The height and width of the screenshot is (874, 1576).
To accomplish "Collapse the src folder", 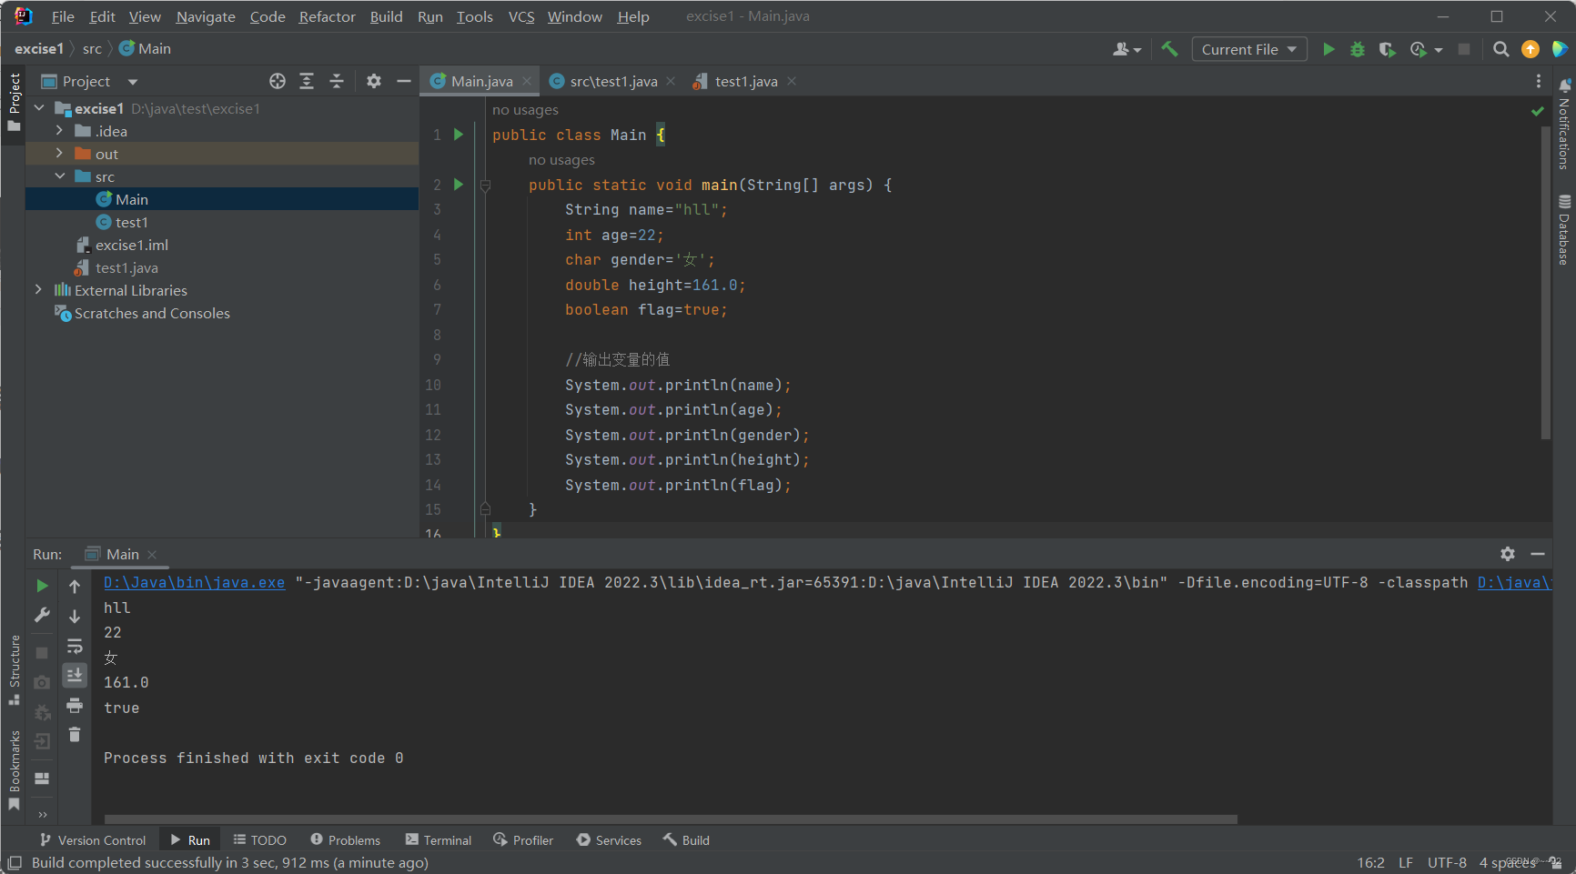I will tap(59, 176).
